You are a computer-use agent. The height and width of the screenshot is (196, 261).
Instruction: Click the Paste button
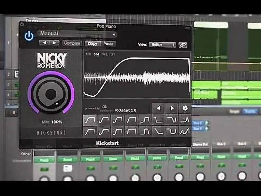click(108, 44)
